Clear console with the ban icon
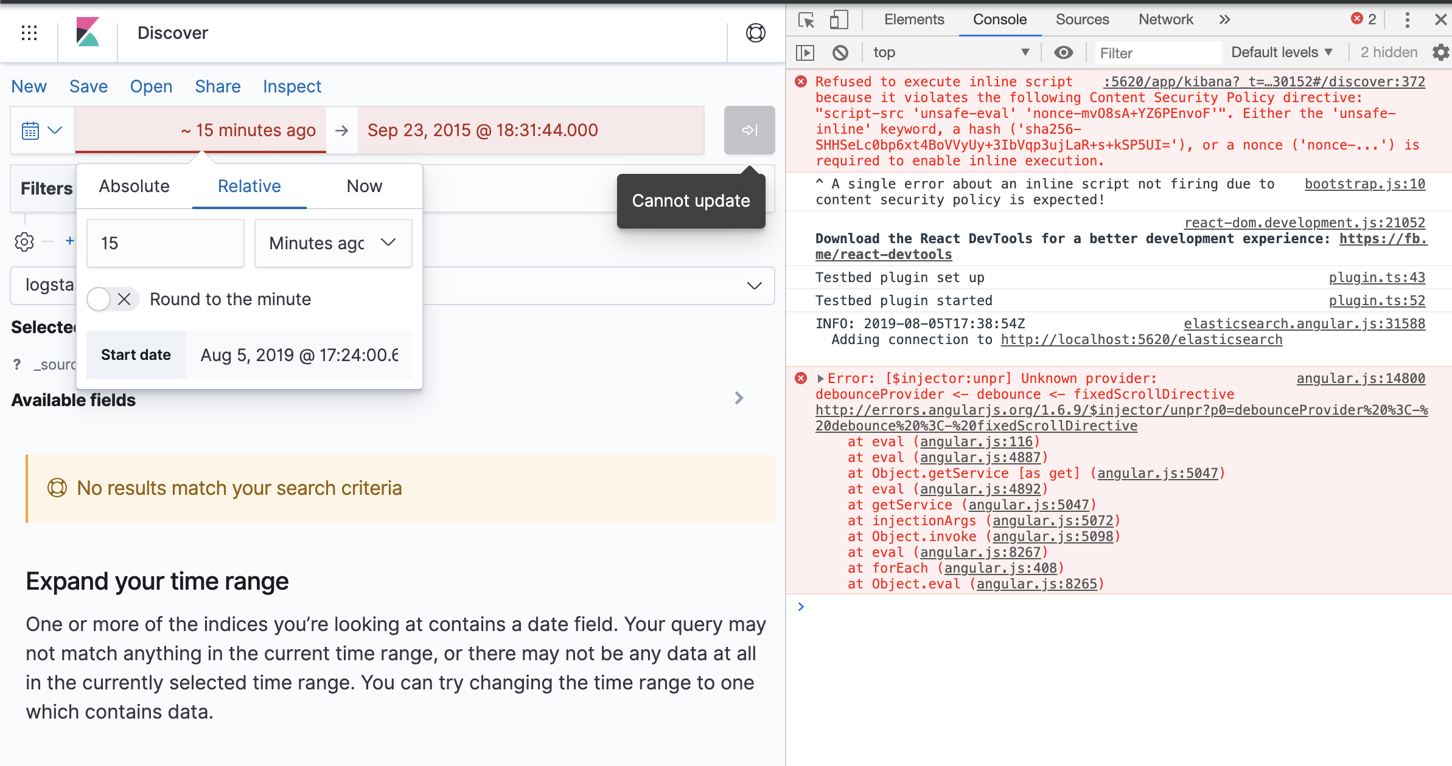The height and width of the screenshot is (766, 1452). click(840, 53)
